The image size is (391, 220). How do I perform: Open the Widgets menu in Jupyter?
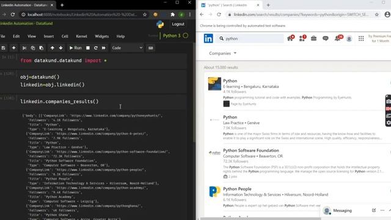[102, 37]
